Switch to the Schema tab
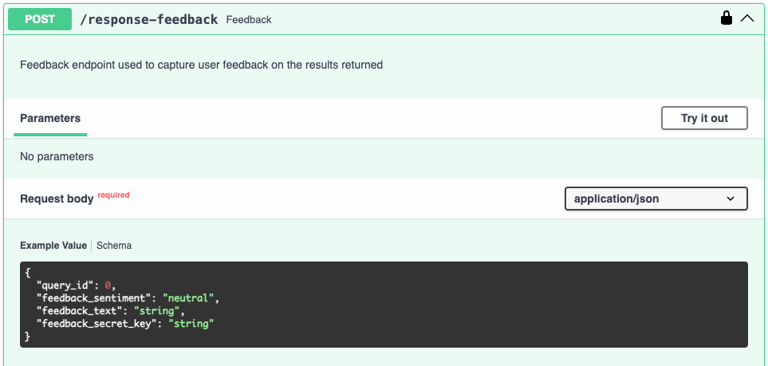 pyautogui.click(x=114, y=246)
